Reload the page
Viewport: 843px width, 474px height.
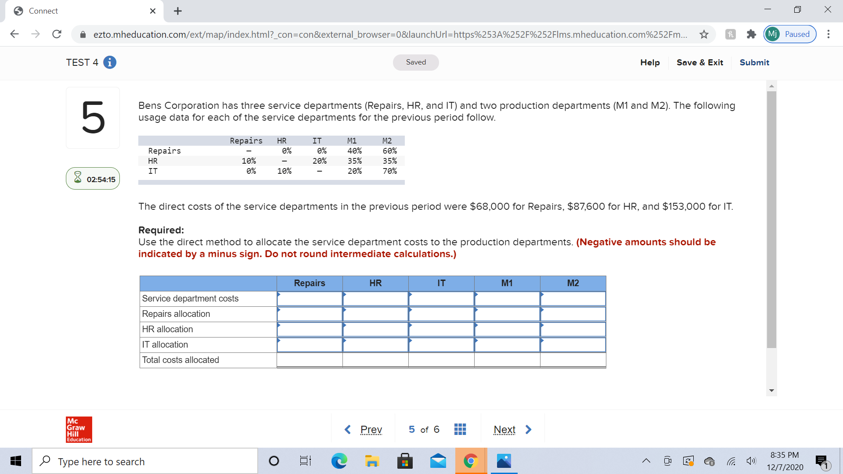(x=57, y=34)
